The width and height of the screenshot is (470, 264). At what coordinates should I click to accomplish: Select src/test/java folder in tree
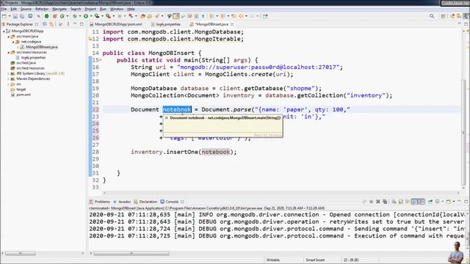[x=26, y=63]
